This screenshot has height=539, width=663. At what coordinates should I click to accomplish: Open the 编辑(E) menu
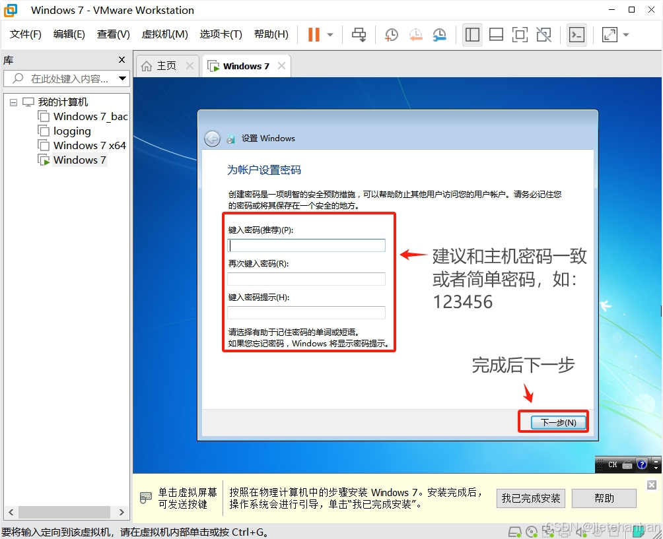click(x=69, y=34)
